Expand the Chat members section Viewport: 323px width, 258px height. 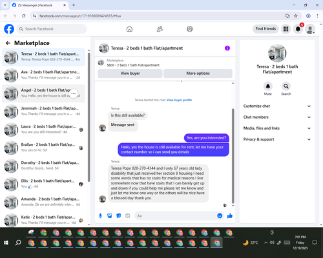point(277,117)
